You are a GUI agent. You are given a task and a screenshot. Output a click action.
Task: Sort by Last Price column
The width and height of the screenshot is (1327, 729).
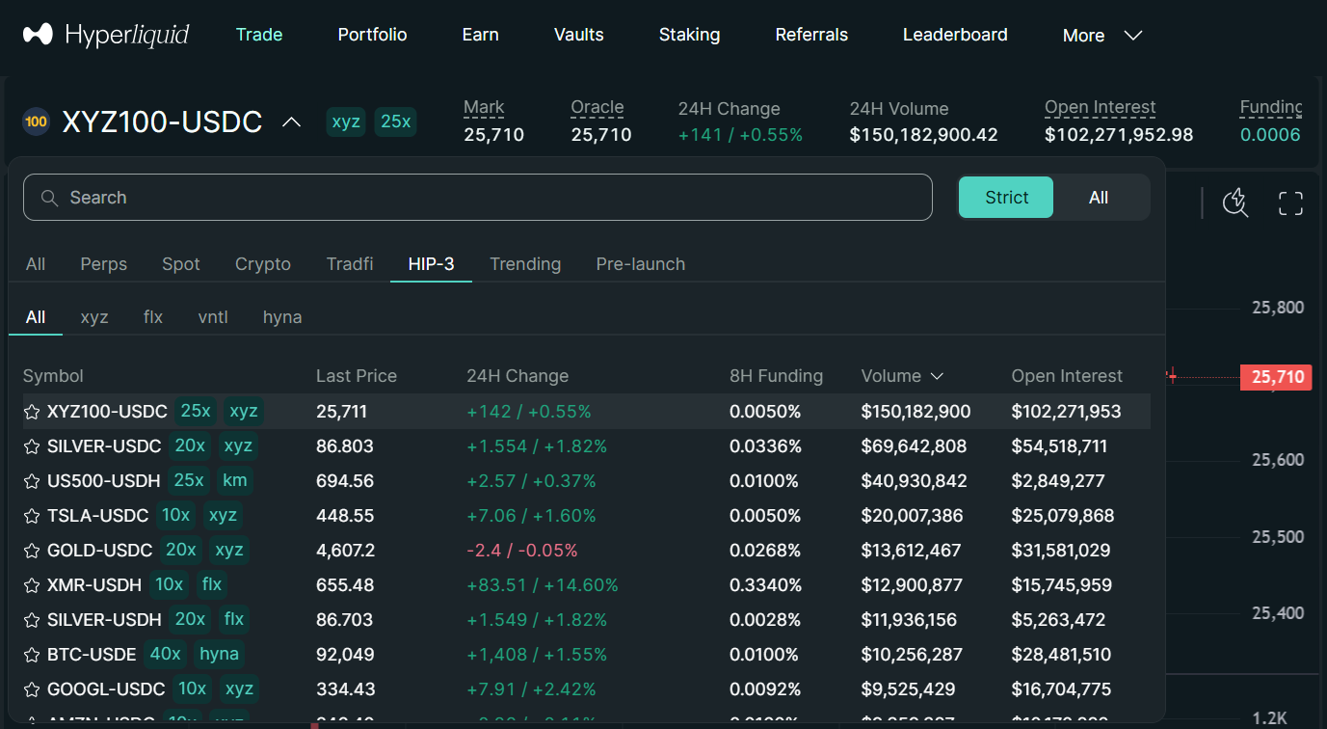point(357,376)
